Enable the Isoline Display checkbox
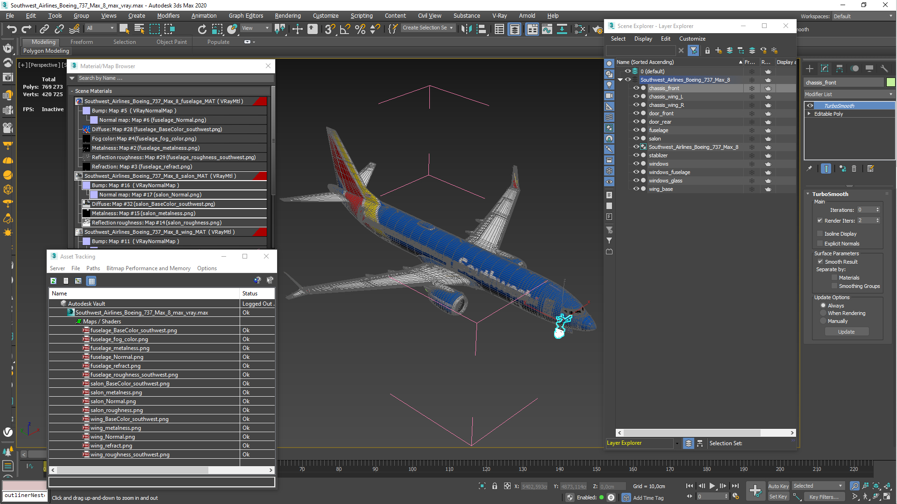 [x=820, y=234]
